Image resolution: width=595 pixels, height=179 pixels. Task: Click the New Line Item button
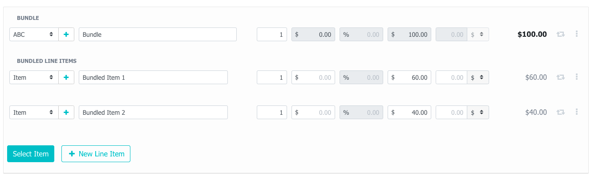96,154
